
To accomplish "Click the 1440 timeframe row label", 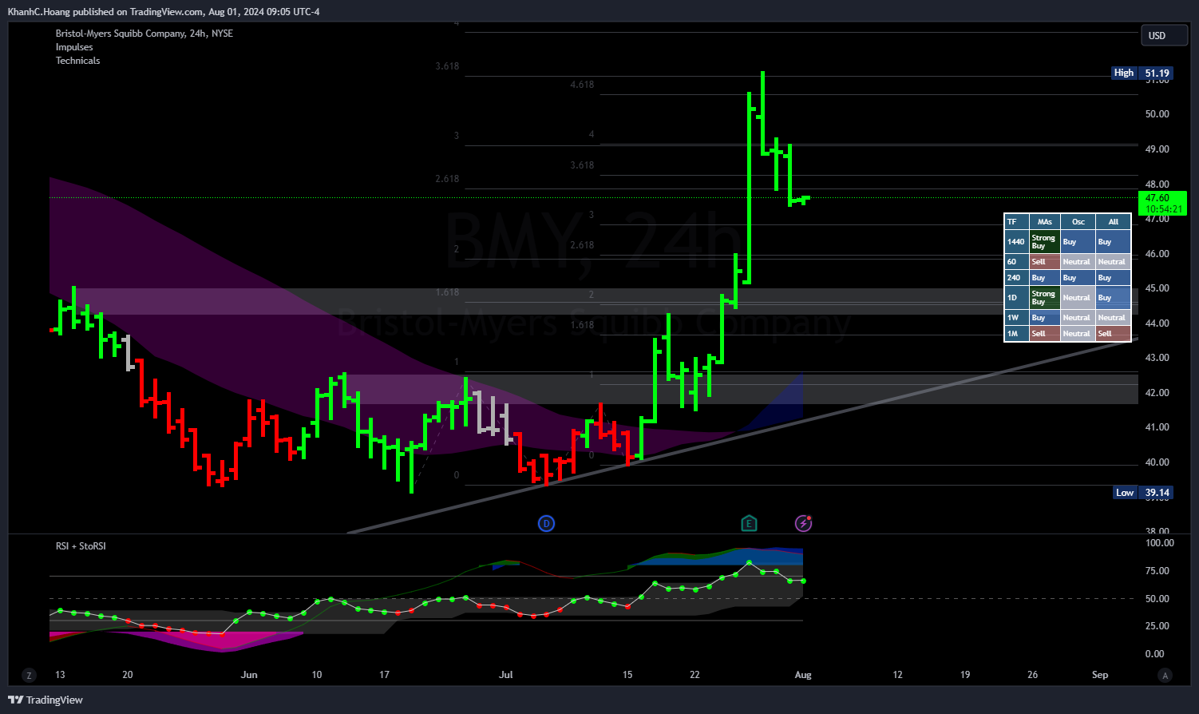I will (x=1015, y=242).
